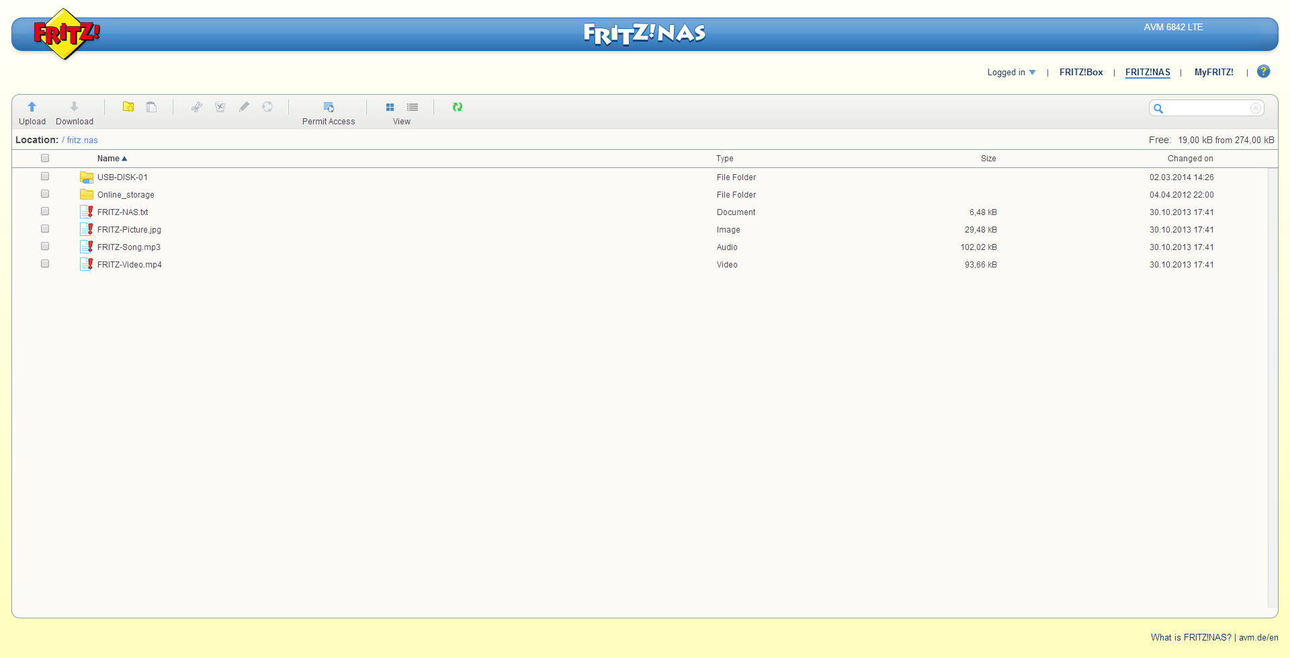Screen dimensions: 1290x658
Task: Check the FRITZ-Picture.jpg checkbox
Action: coord(45,229)
